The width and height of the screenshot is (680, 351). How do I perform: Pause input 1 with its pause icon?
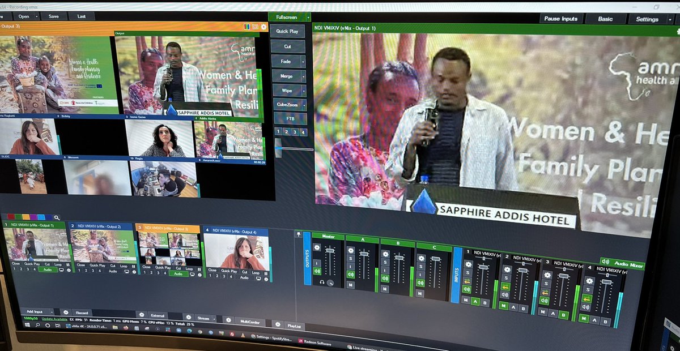(x=68, y=264)
